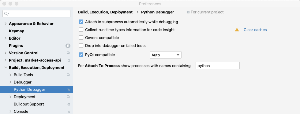Expand the Version Control section
Screen dimensions: 300x114
[6, 53]
